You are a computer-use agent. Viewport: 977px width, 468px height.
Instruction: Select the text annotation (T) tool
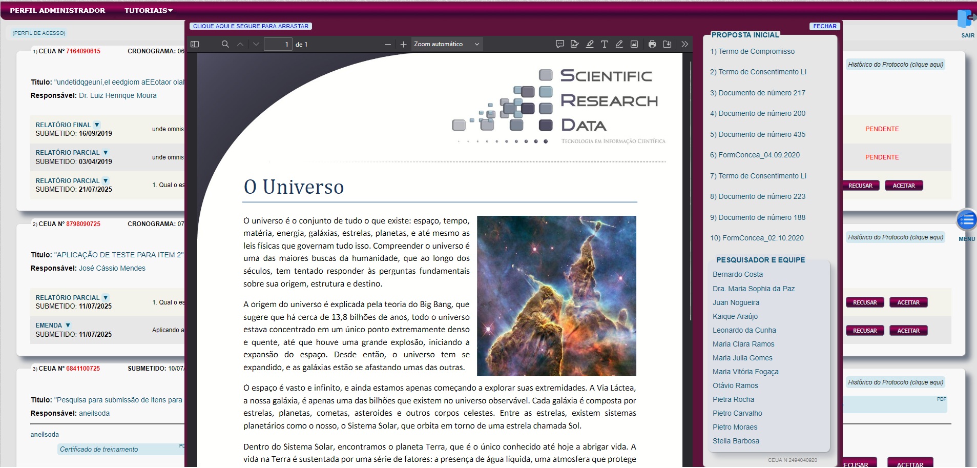click(605, 45)
